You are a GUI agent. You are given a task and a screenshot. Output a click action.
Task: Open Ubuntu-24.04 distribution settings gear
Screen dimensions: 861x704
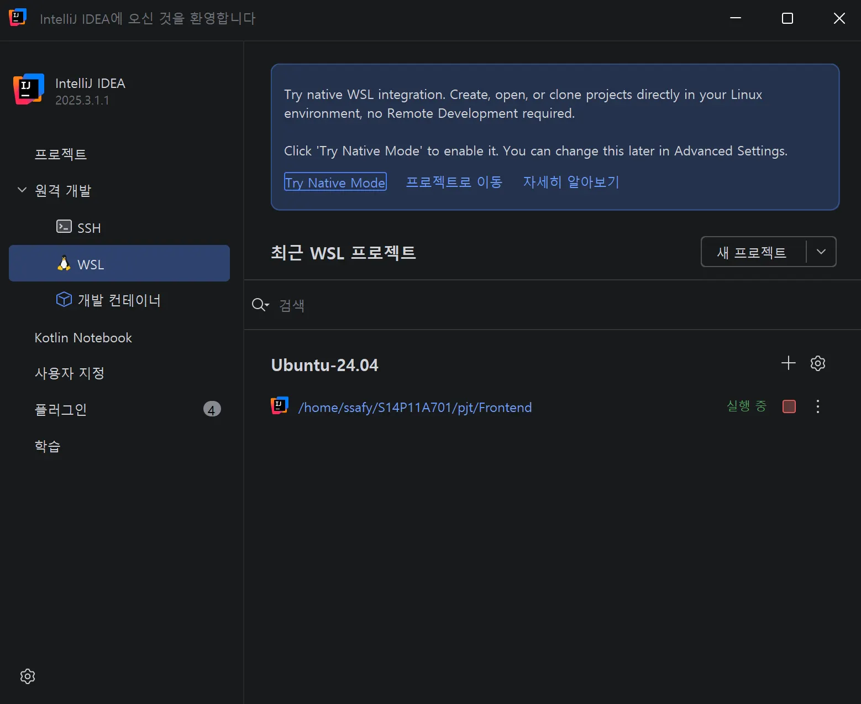click(x=818, y=363)
